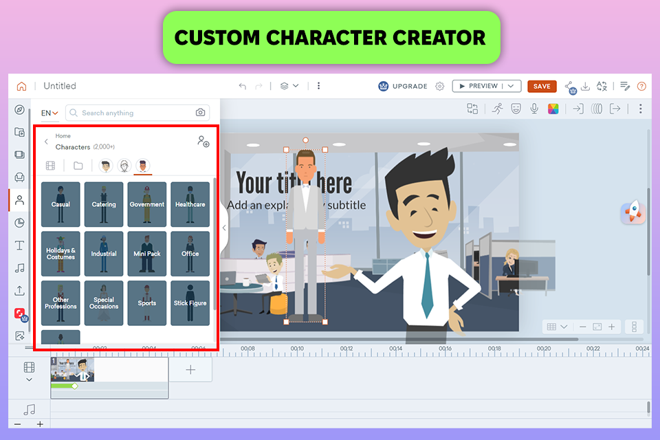This screenshot has height=440, width=660.
Task: Go back using Characters panel arrow
Action: pyautogui.click(x=46, y=142)
